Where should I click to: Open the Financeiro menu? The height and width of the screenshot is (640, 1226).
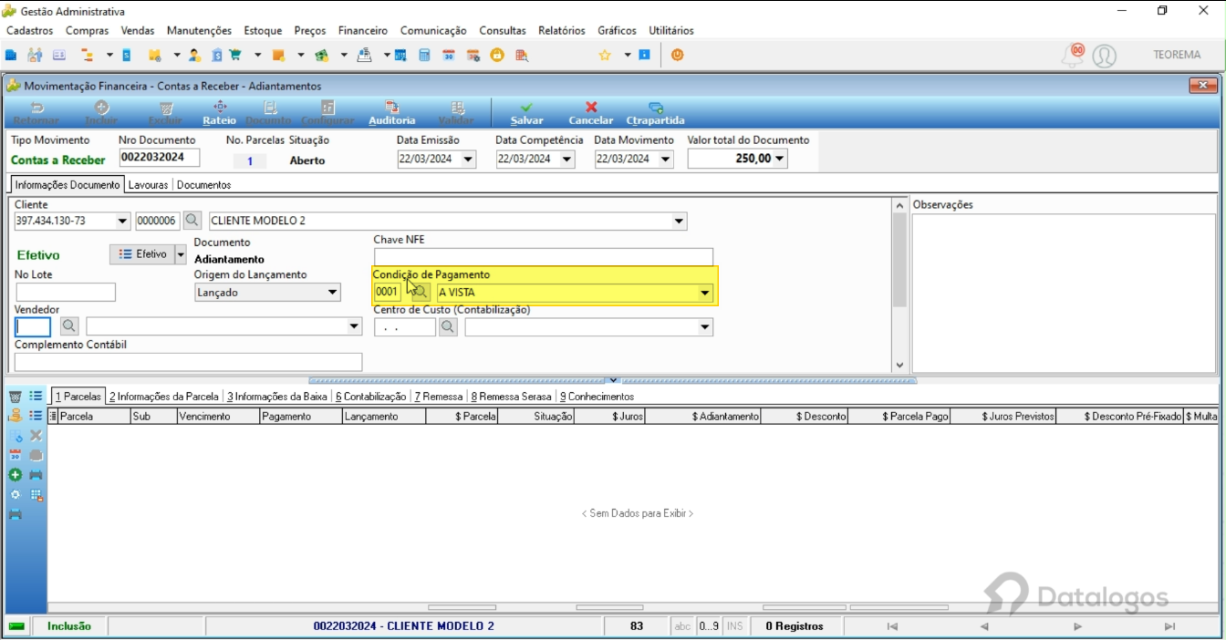[x=363, y=30]
